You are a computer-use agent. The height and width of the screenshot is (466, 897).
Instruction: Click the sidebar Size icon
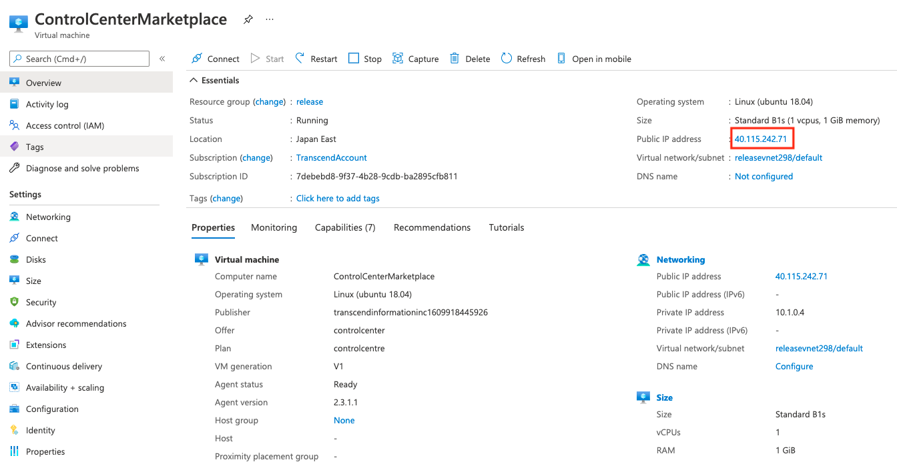tap(15, 281)
